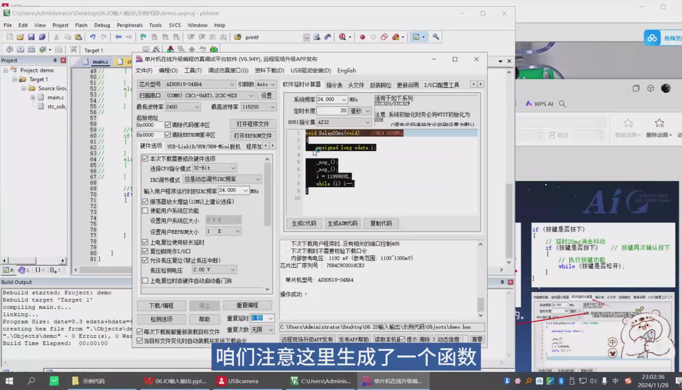
Task: Click the 检测选项 button
Action: coord(161,319)
